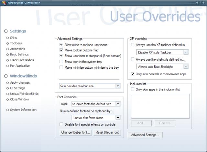Enable Only skin apps in the inclusion list
This screenshot has width=207, height=152.
(x=133, y=89)
